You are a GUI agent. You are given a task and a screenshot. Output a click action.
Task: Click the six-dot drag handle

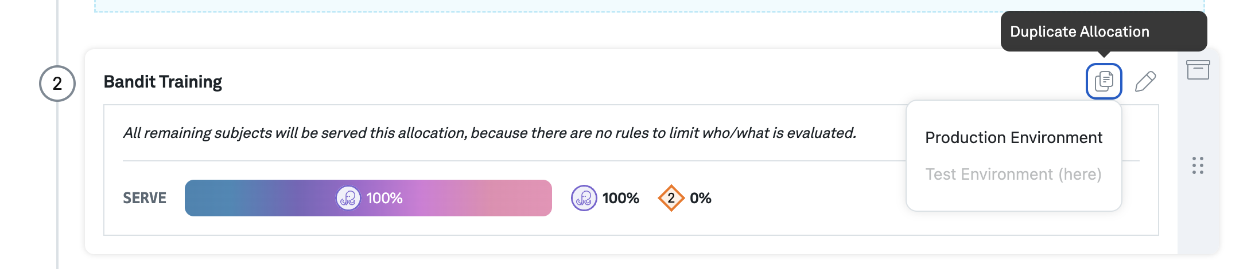coord(1198,165)
